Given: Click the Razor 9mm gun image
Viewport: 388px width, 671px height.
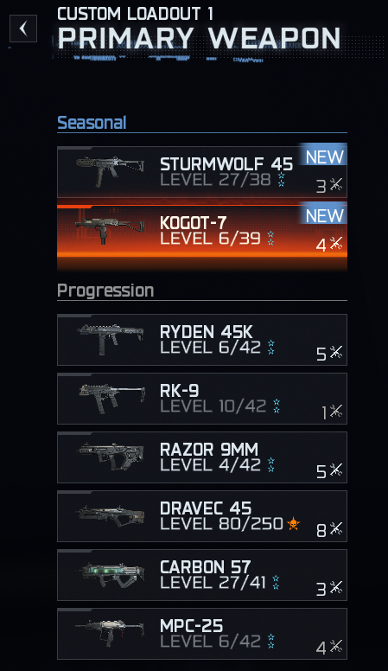Looking at the screenshot, I should pos(110,457).
